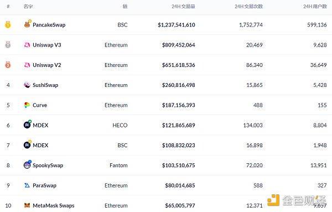Click the Uniswap V2 unicorn icon
The image size is (332, 212).
(x=27, y=65)
